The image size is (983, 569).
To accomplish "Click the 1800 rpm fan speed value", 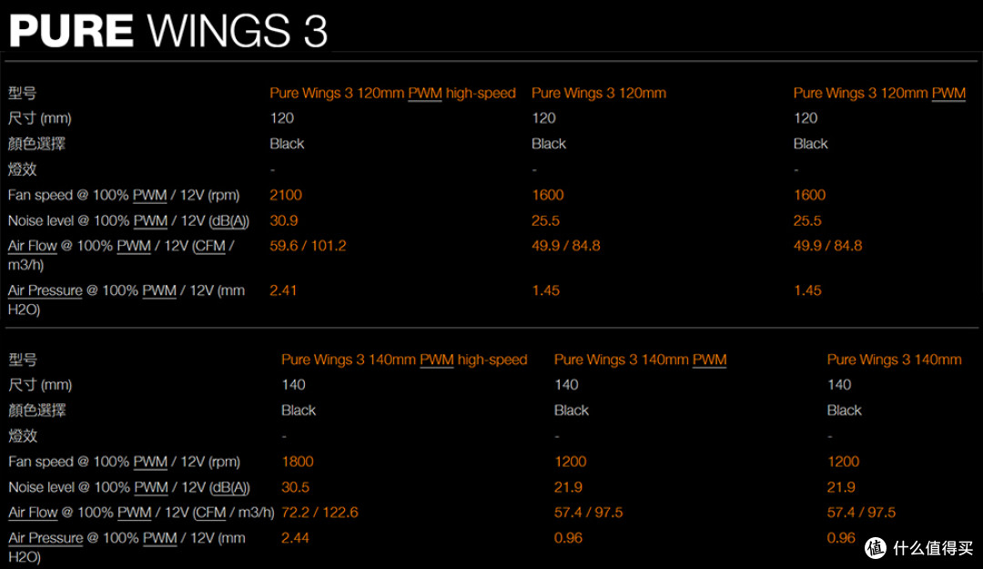I will coord(298,462).
